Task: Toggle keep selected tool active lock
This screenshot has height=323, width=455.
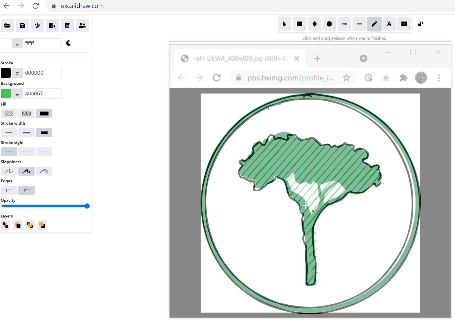Action: click(x=420, y=24)
